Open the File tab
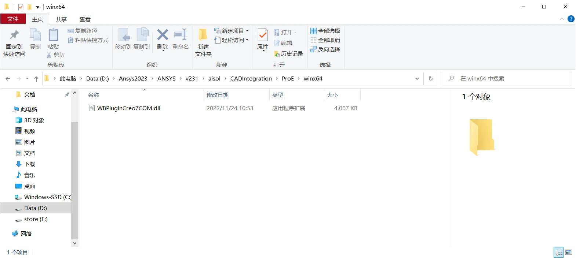The width and height of the screenshot is (576, 258). 13,19
